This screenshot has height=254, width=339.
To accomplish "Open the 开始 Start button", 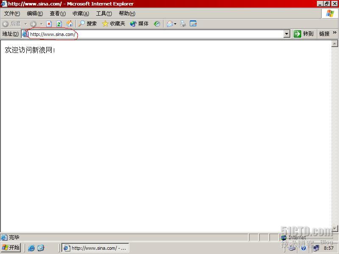I will (11, 248).
